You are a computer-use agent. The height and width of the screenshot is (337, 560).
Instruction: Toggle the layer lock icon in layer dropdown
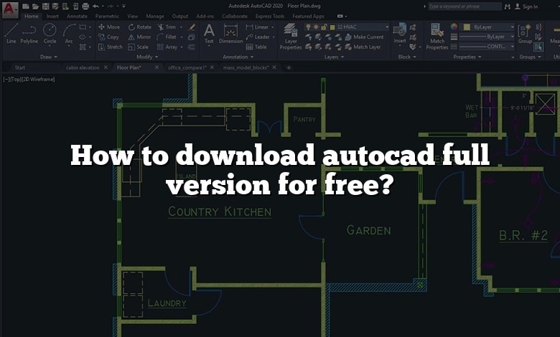pos(325,27)
